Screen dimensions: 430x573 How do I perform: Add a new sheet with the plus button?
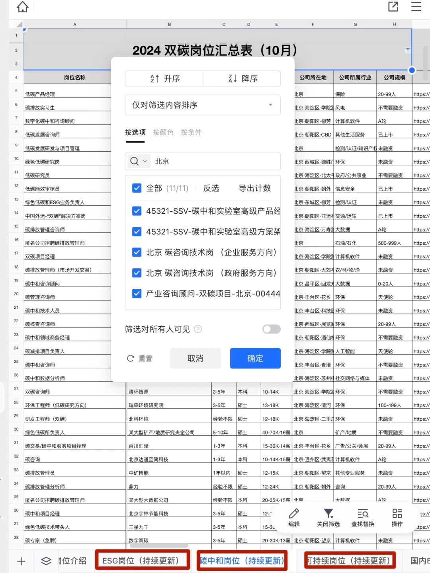[x=21, y=561]
